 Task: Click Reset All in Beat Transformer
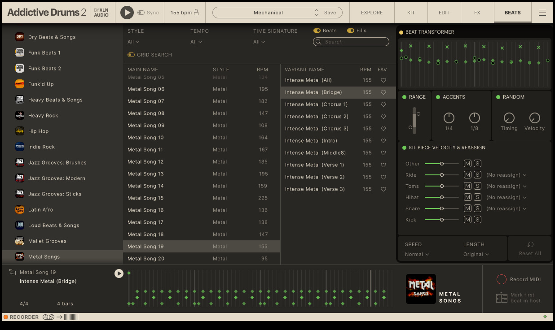click(530, 249)
